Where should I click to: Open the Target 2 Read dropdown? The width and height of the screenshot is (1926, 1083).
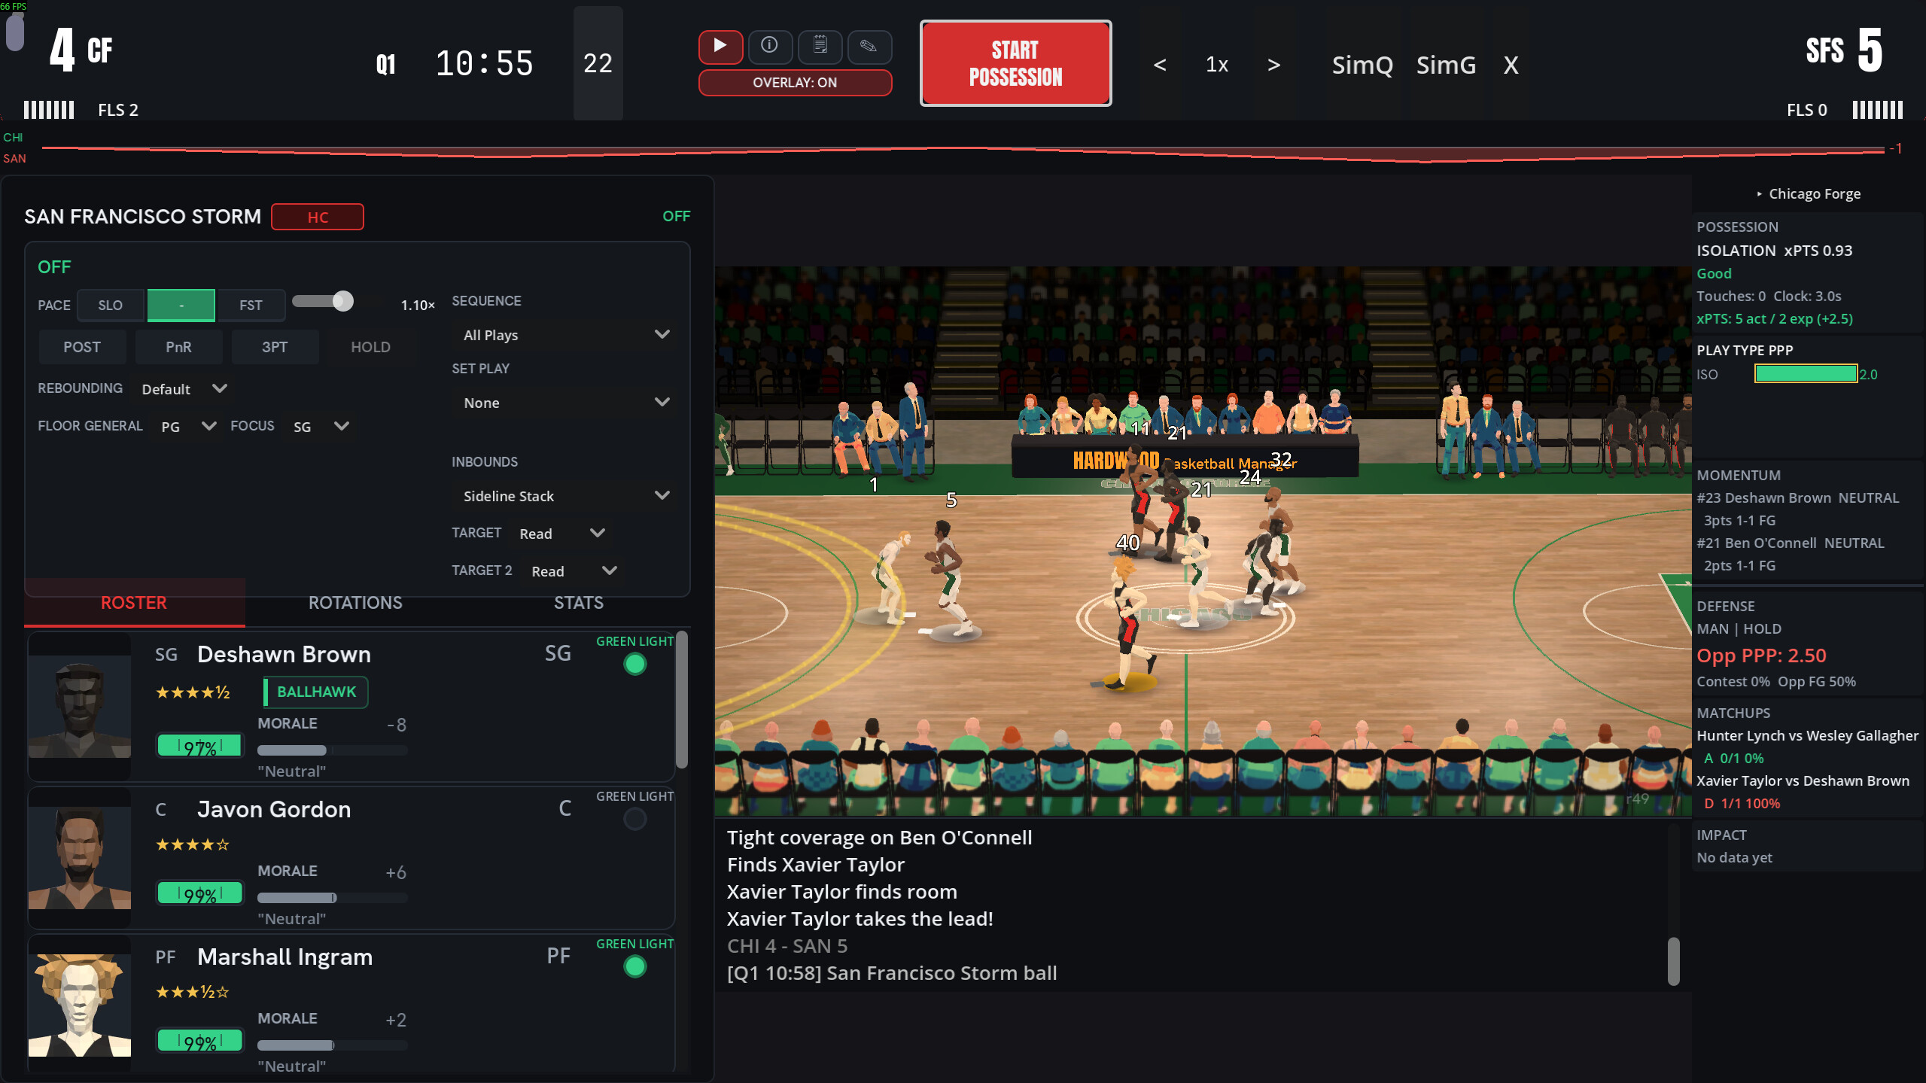(x=574, y=571)
